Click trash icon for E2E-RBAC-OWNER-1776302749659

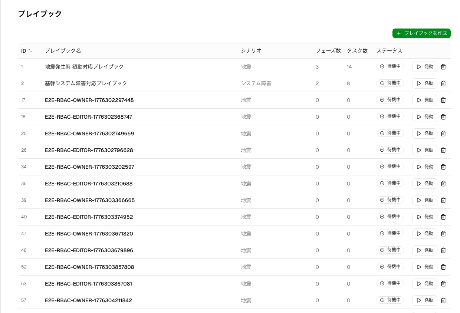tap(443, 134)
